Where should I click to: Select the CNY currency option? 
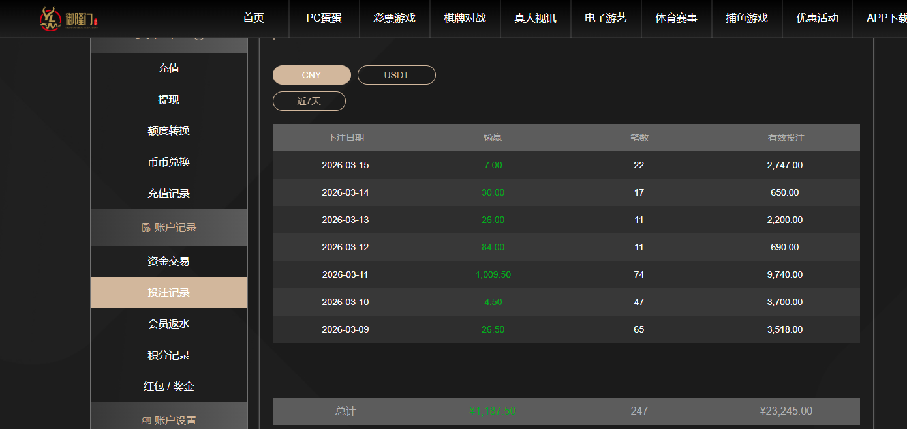(x=311, y=74)
